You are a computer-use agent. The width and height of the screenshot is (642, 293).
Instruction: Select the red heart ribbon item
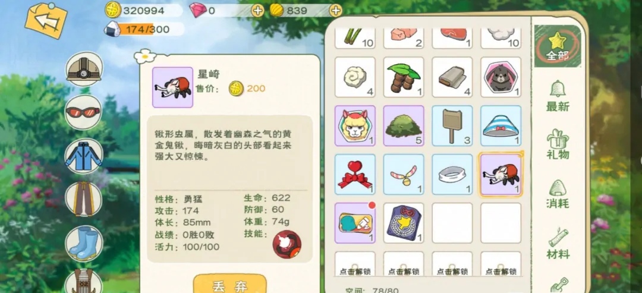[x=355, y=174]
